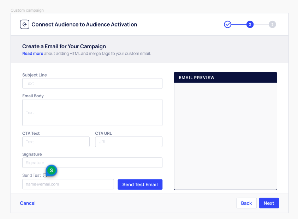
Task: Click the Connect Audience arrow icon in header
Action: (x=24, y=24)
